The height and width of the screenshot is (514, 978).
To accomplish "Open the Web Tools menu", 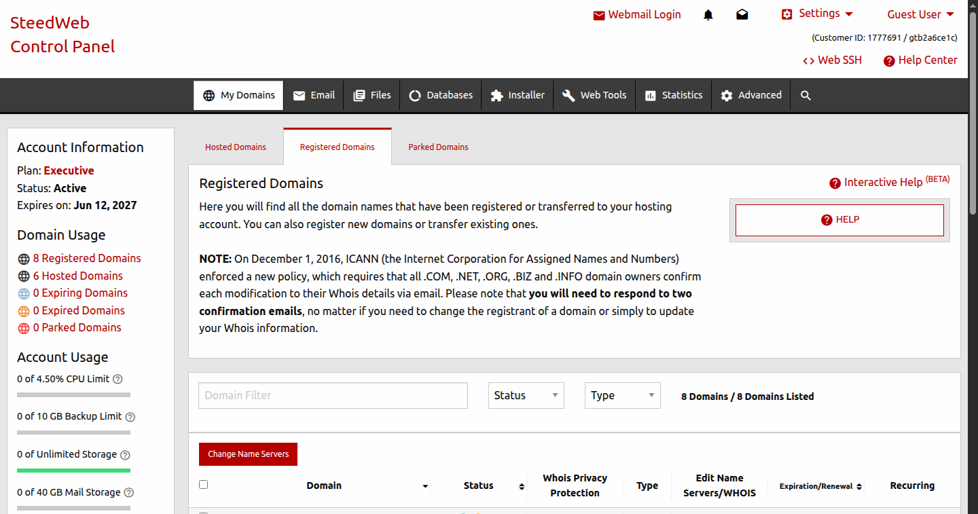I will (x=594, y=95).
